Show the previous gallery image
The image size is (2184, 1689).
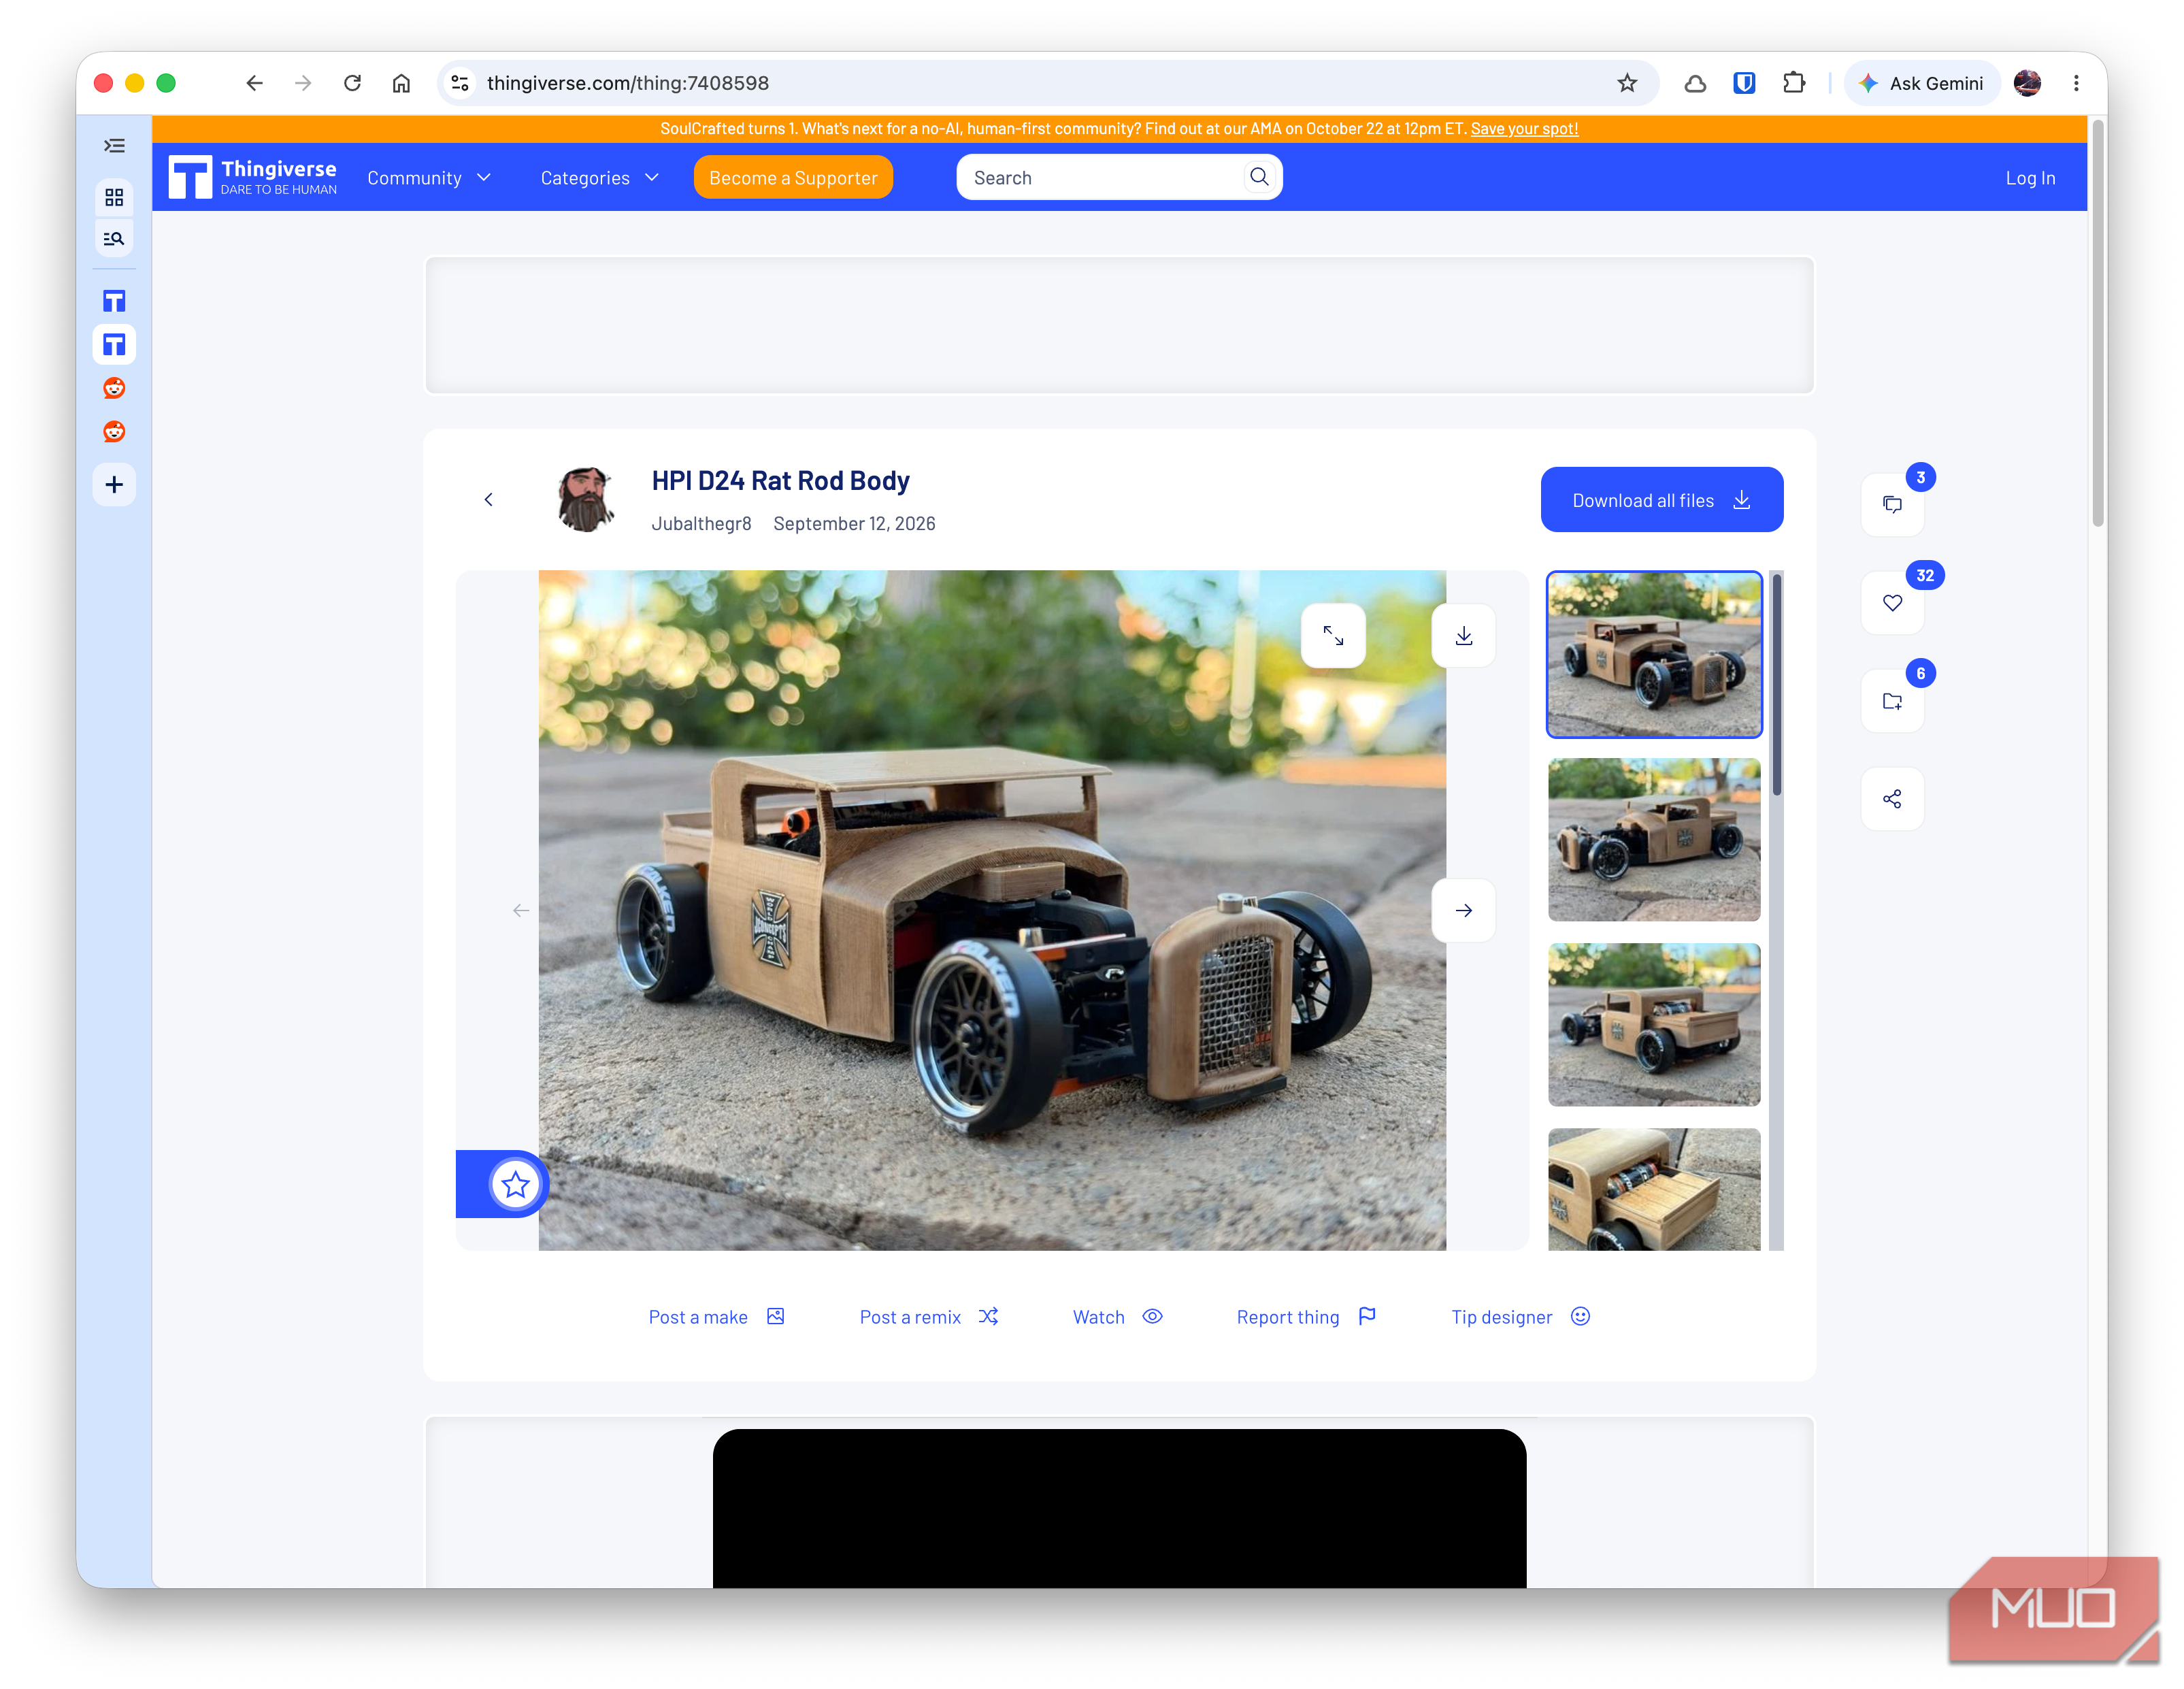point(521,911)
